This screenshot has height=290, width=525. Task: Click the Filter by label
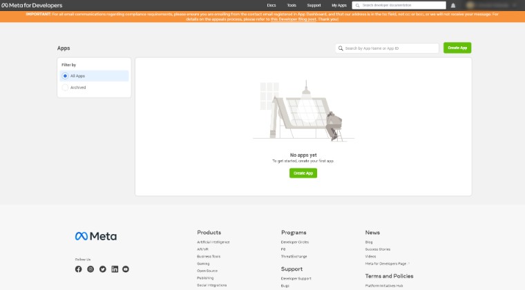pos(68,65)
